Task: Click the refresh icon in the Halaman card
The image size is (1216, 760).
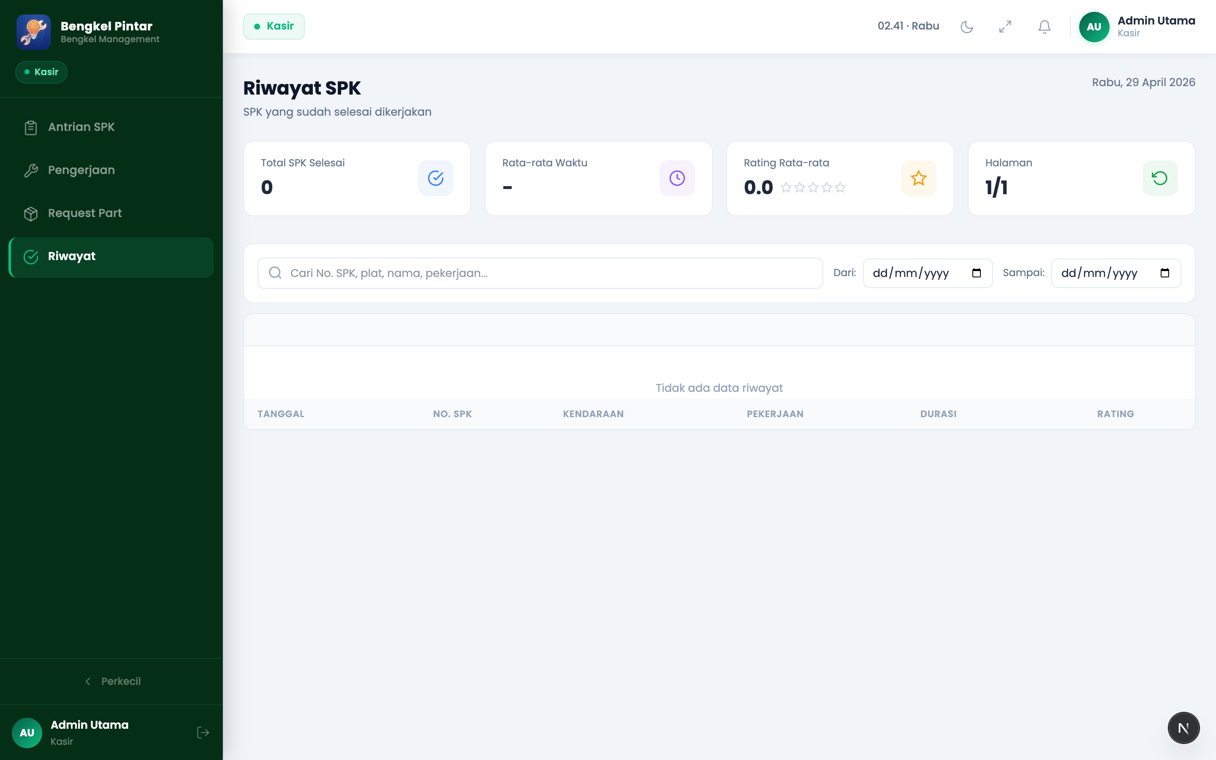Action: pos(1160,178)
